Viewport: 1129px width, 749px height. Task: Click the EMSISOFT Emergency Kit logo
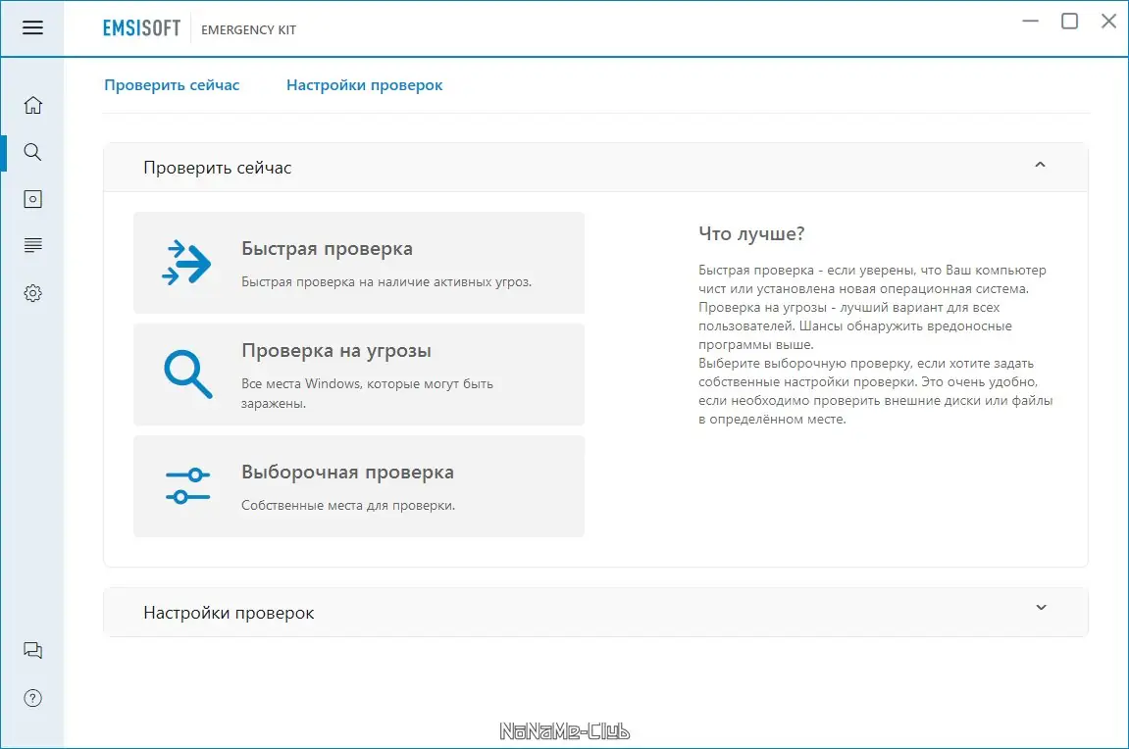[x=196, y=28]
